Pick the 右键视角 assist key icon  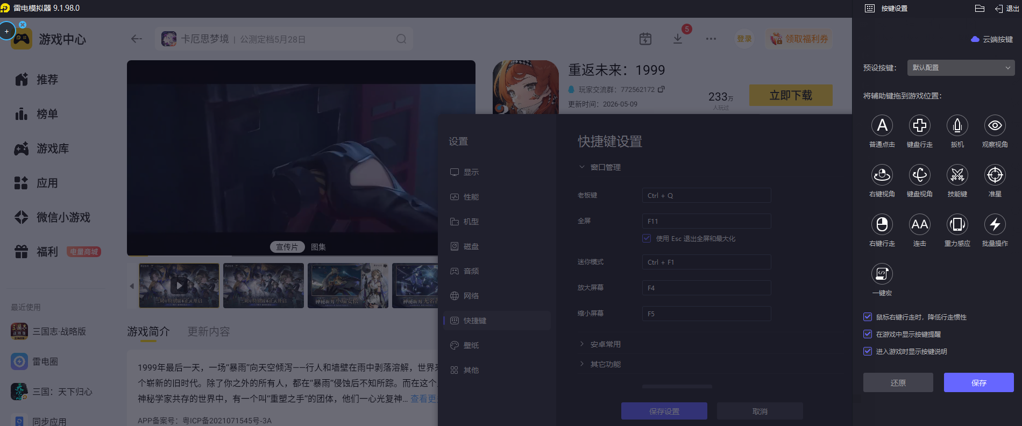(882, 175)
